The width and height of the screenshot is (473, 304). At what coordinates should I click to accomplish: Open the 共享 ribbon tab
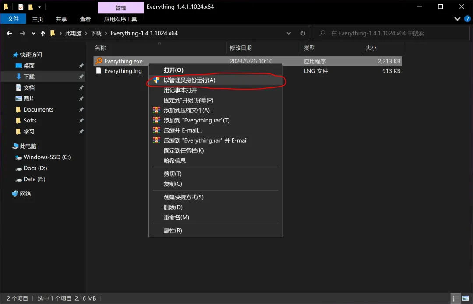[62, 19]
